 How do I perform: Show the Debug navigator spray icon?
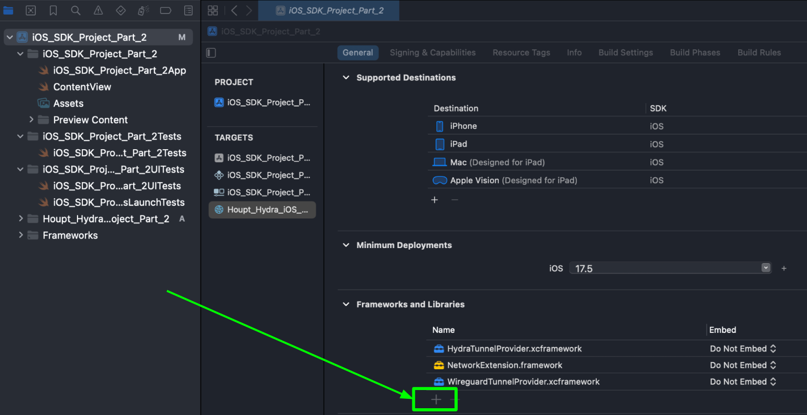[x=143, y=10]
